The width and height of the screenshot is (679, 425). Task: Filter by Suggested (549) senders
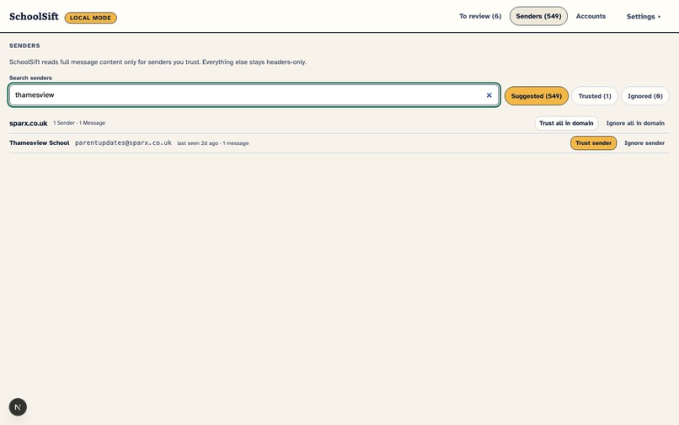tap(536, 96)
